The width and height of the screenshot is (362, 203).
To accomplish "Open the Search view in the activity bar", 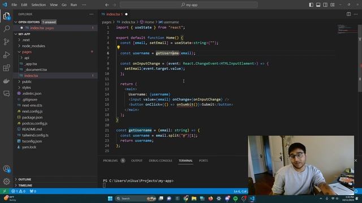I will (6, 29).
